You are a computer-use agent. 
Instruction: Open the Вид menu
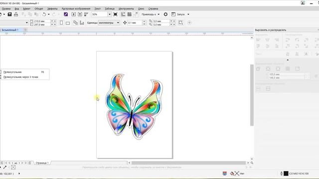point(17,9)
